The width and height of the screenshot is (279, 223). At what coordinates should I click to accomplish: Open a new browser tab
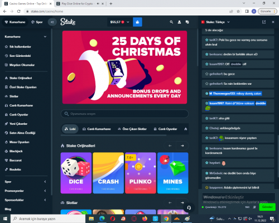(111, 3)
